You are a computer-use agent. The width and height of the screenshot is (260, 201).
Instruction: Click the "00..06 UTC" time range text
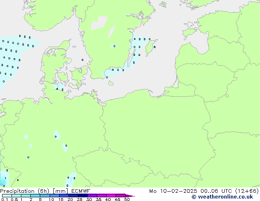pyautogui.click(x=216, y=191)
